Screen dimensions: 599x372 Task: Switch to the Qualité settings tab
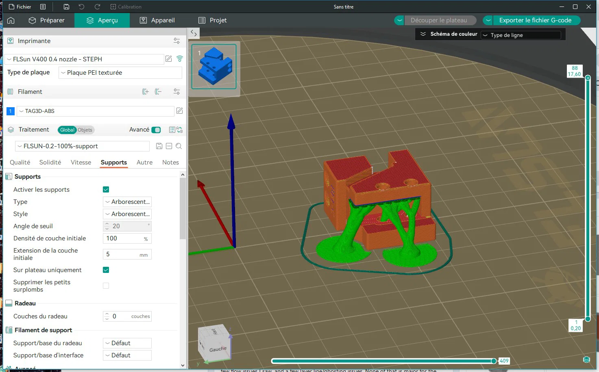pos(20,162)
